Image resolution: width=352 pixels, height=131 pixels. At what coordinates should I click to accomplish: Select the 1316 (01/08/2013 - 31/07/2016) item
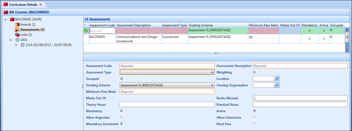[x=48, y=45]
